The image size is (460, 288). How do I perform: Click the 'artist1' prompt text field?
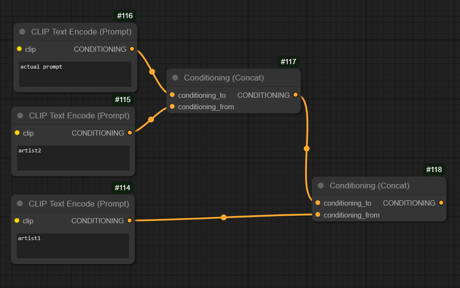pos(73,246)
